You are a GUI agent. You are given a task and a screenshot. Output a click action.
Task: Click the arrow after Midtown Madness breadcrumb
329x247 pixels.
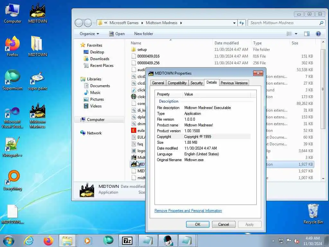point(181,23)
